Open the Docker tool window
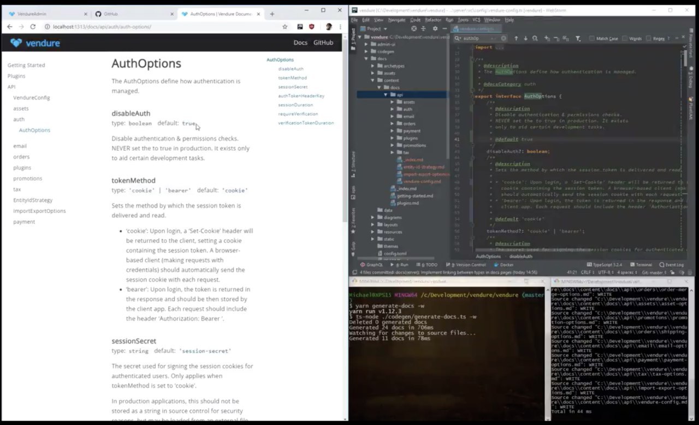 click(503, 265)
